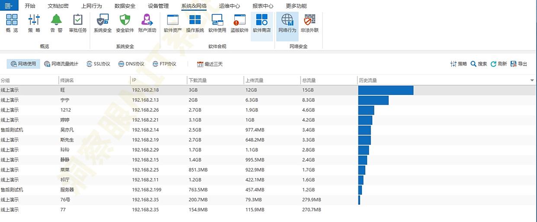Open the application menu button

point(9,5)
